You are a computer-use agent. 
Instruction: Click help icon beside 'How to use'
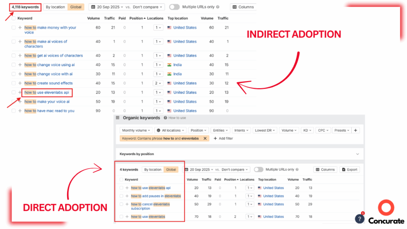(165, 118)
